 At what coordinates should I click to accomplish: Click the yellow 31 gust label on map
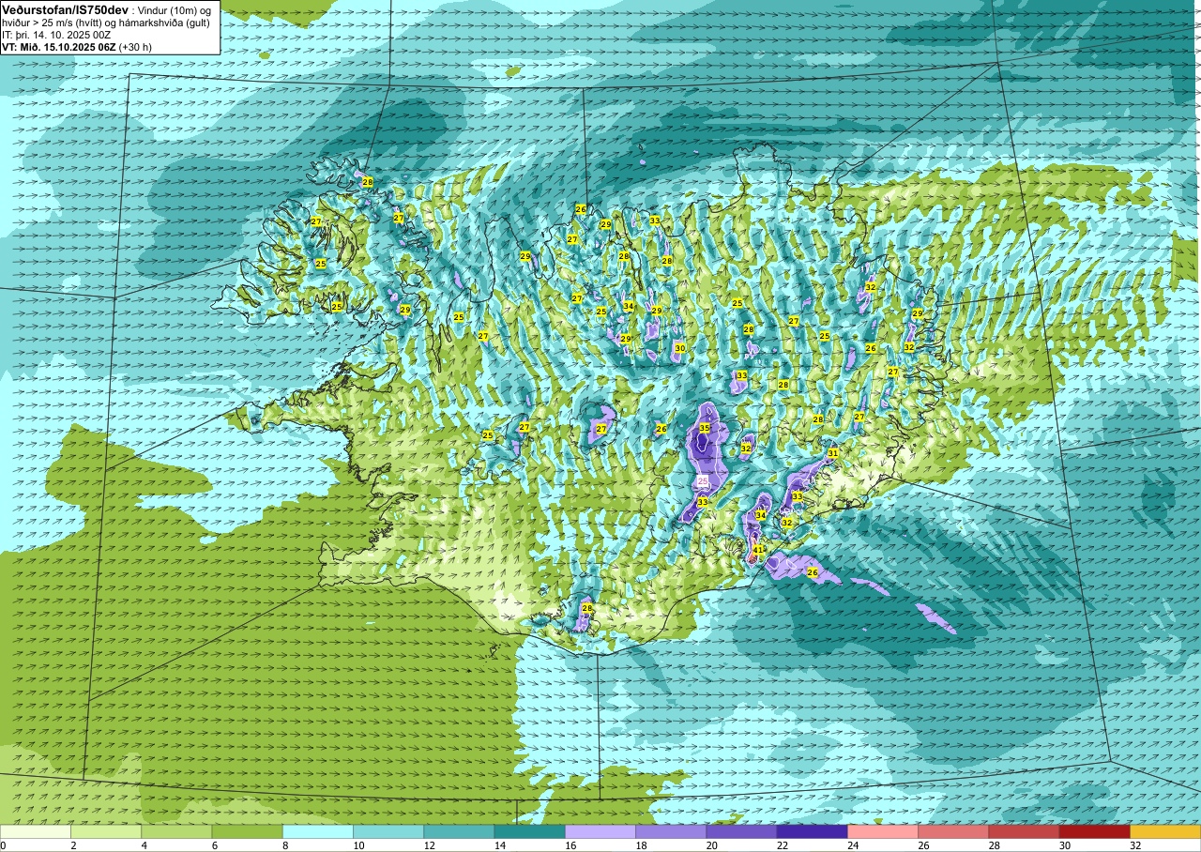[x=832, y=453]
